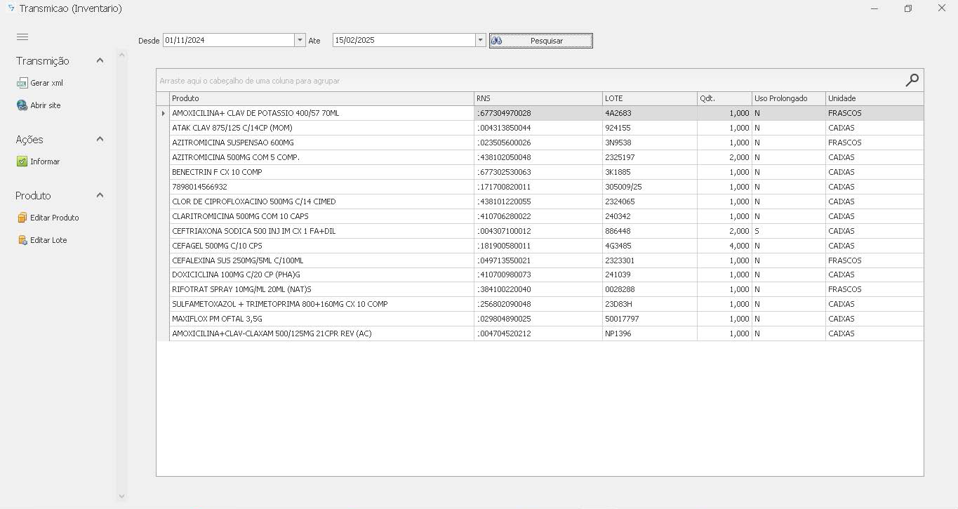The image size is (958, 509).
Task: Select AMOXICILINA+CLAV-CLAXAM 500/125MG 21CPR row
Action: tap(540, 333)
